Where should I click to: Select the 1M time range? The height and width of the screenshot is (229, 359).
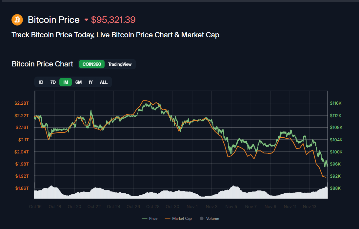pyautogui.click(x=66, y=82)
